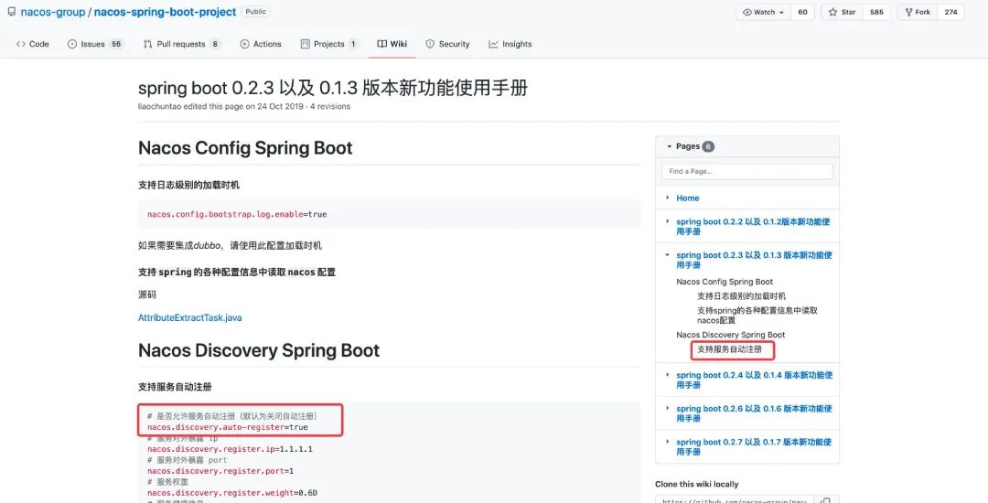Viewport: 988px width, 503px height.
Task: Expand the spring boot 0.2.2 page entry
Action: (x=668, y=222)
